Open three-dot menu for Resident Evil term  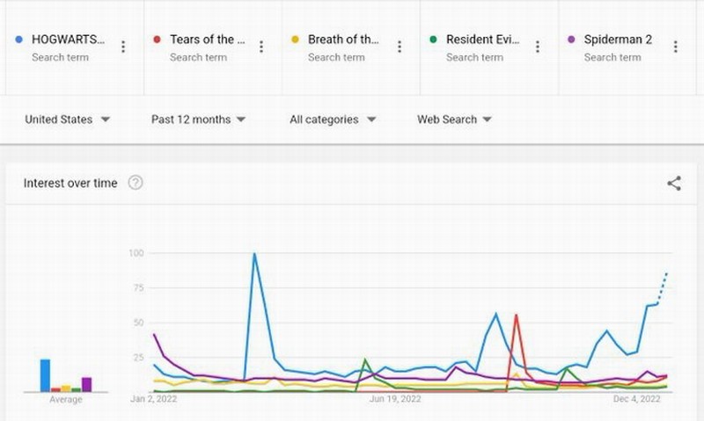(x=538, y=47)
